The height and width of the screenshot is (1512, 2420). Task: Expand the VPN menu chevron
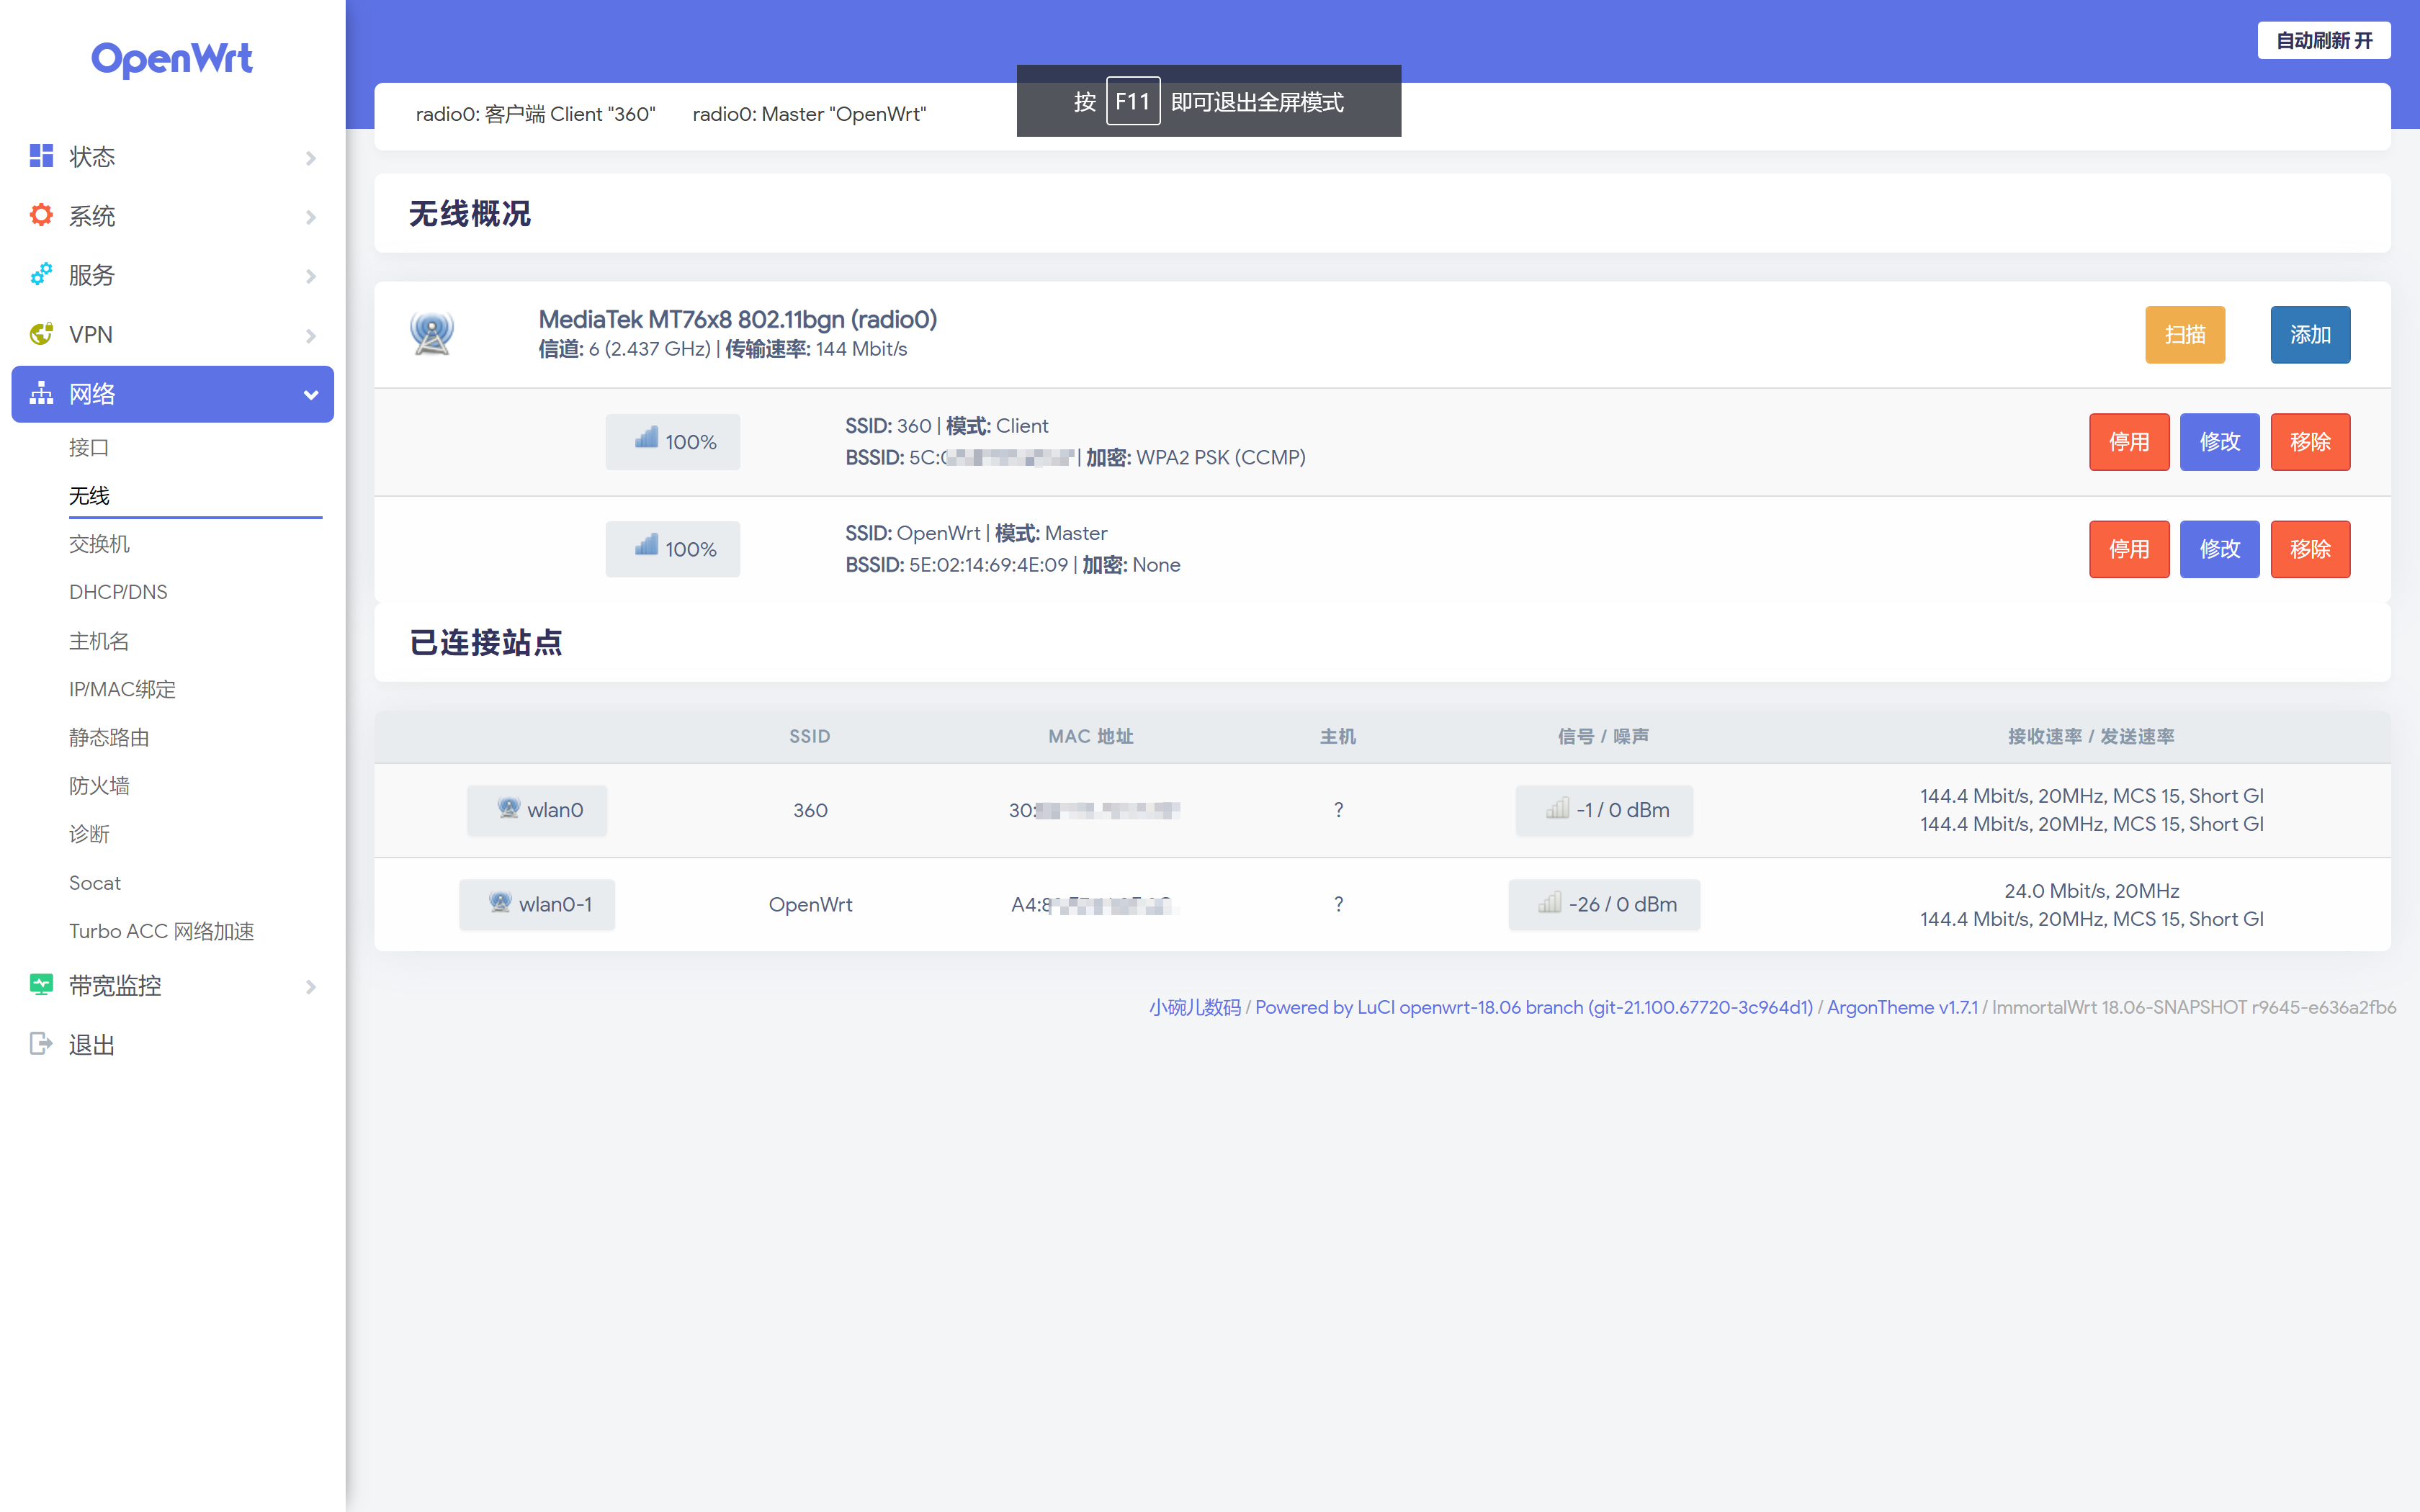tap(311, 336)
